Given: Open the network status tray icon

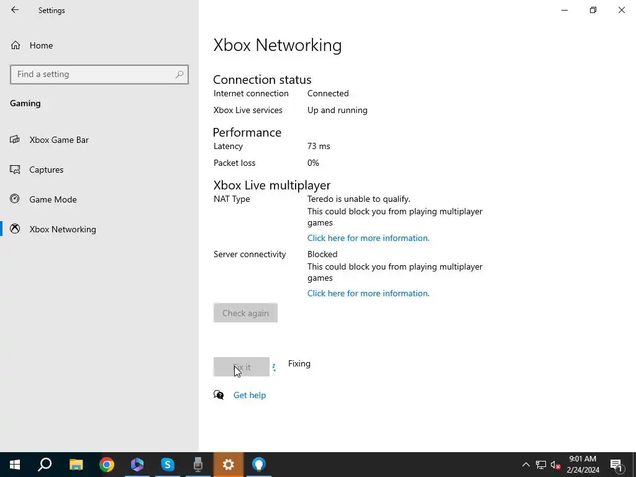Looking at the screenshot, I should (541, 465).
